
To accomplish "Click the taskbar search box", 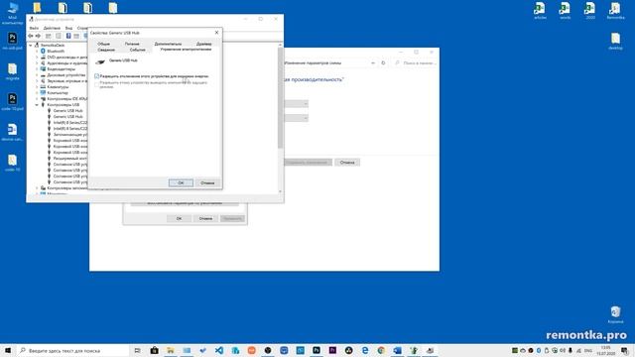I will pyautogui.click(x=72, y=350).
